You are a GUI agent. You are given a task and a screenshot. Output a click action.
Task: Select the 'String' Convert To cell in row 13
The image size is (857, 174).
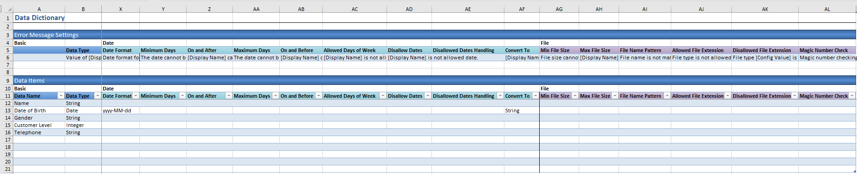point(522,111)
